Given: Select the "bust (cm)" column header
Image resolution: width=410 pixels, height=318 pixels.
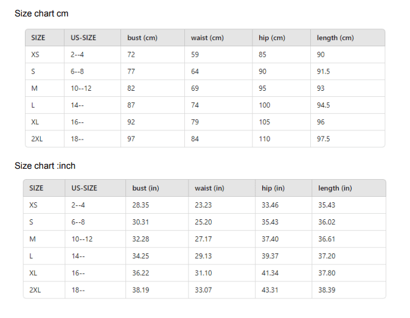Looking at the screenshot, I should (142, 38).
